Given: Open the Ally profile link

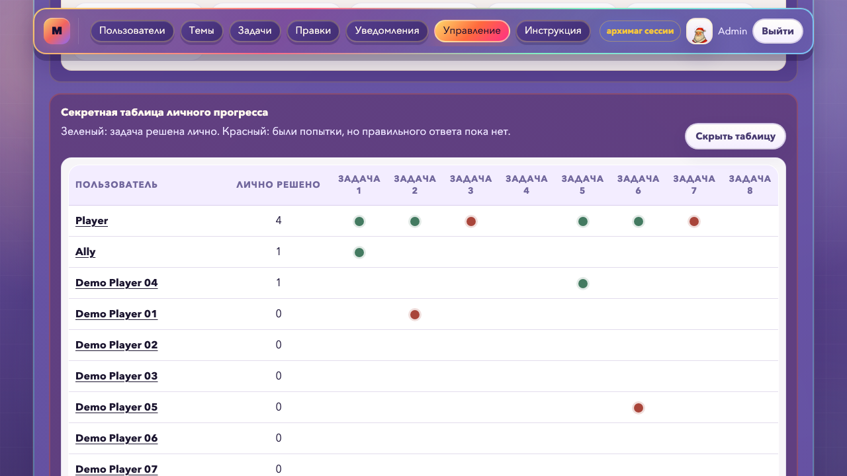Looking at the screenshot, I should [x=85, y=252].
